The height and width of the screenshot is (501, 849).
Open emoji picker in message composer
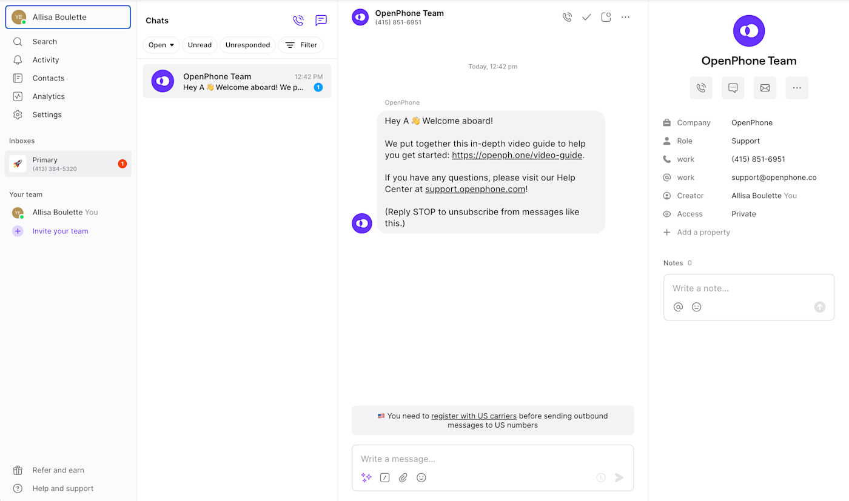(421, 477)
